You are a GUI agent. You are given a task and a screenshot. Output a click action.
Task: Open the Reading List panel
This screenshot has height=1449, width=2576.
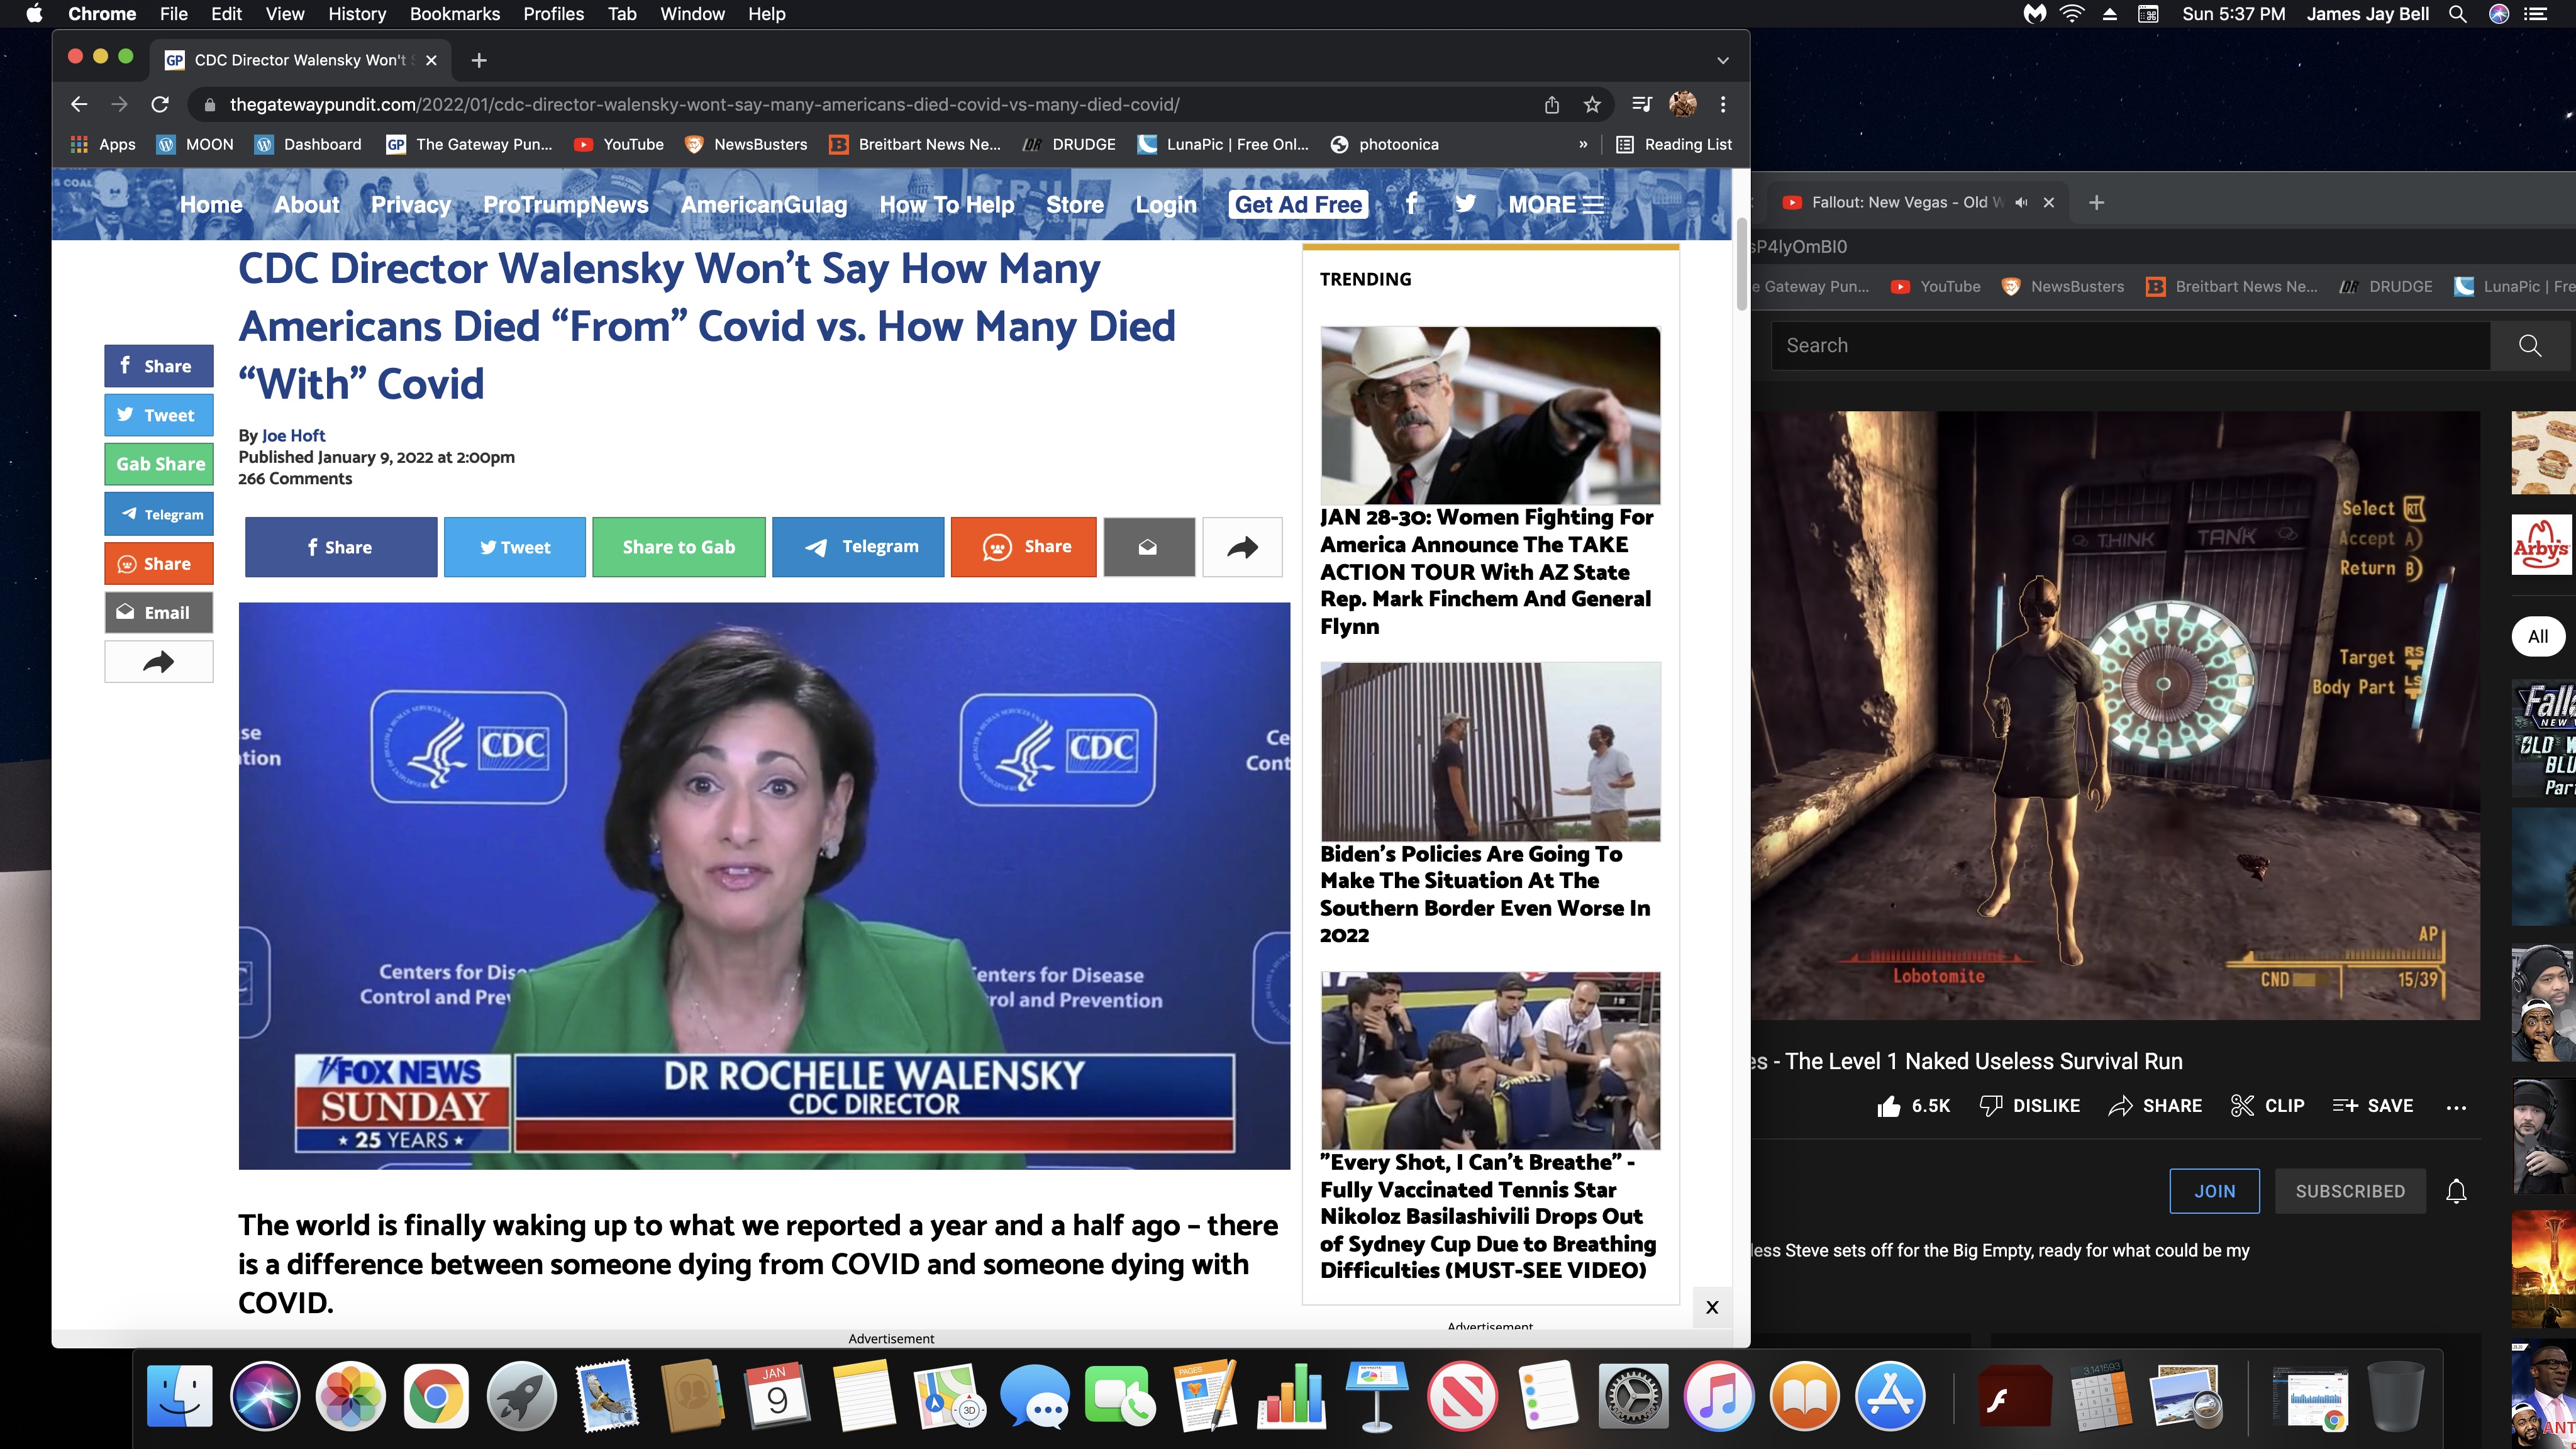point(1674,144)
